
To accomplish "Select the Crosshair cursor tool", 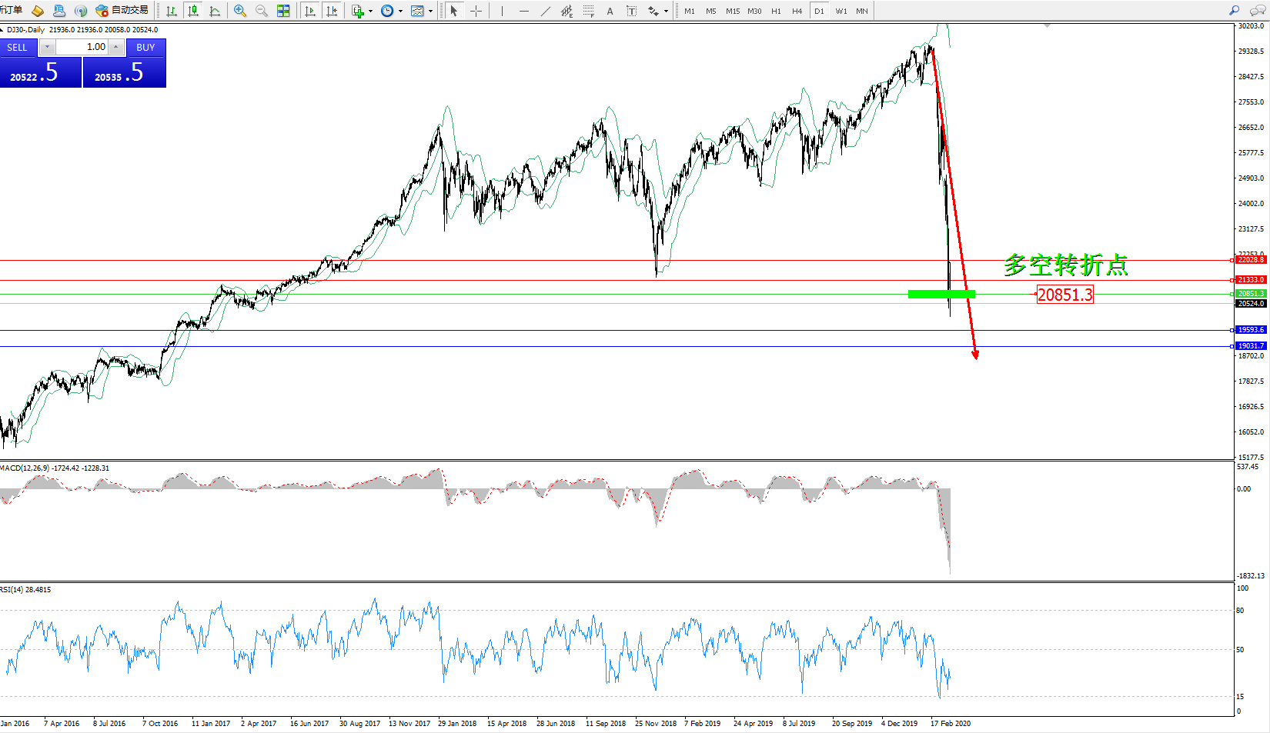I will pos(476,11).
